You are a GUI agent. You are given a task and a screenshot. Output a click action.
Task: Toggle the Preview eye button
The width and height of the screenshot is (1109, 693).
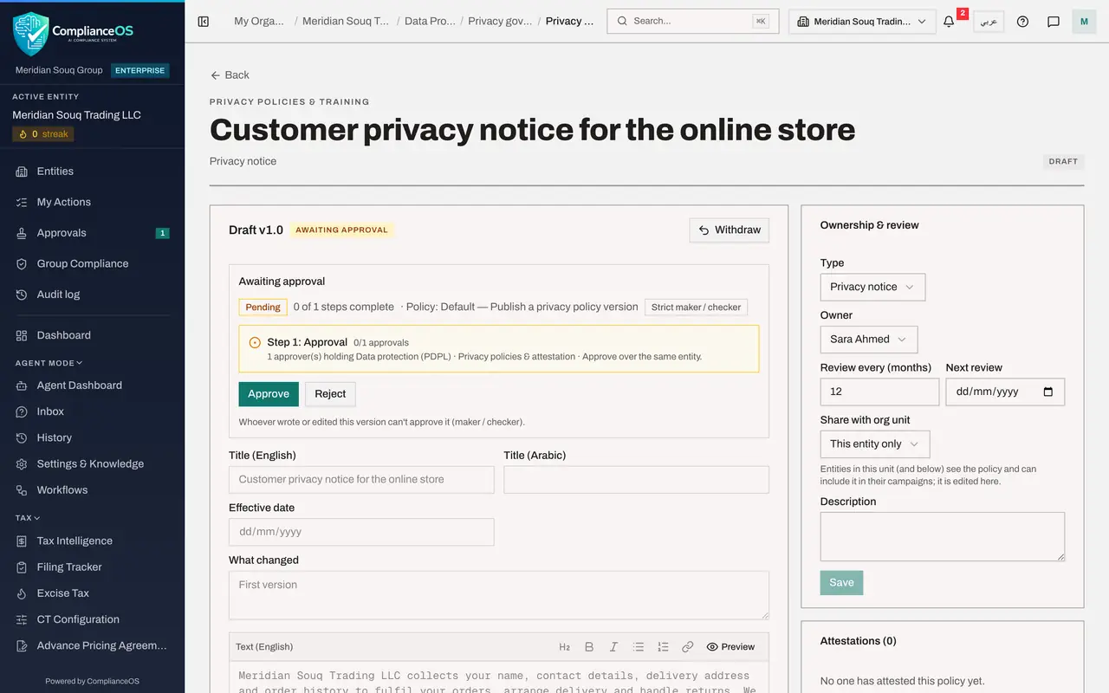(730, 647)
